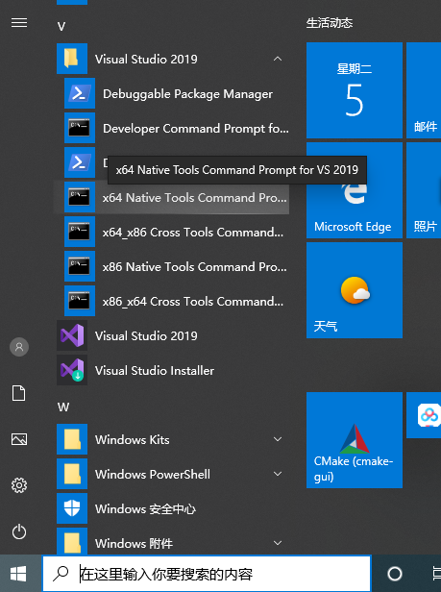
Task: Open Debuggable Package Manager PowerShell icon
Action: pos(80,93)
